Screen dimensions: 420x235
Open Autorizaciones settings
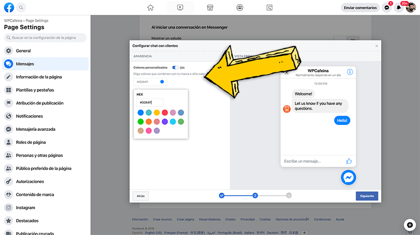coord(45,182)
